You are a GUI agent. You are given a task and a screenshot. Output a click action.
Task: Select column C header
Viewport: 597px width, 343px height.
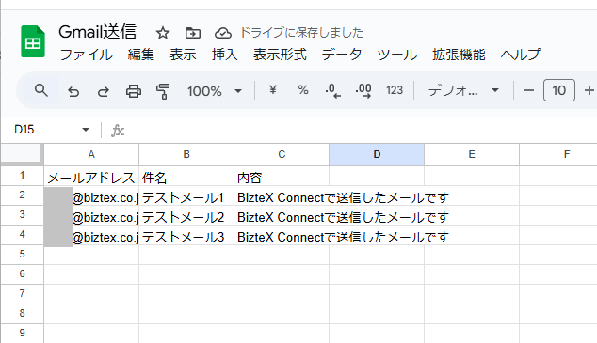click(282, 155)
